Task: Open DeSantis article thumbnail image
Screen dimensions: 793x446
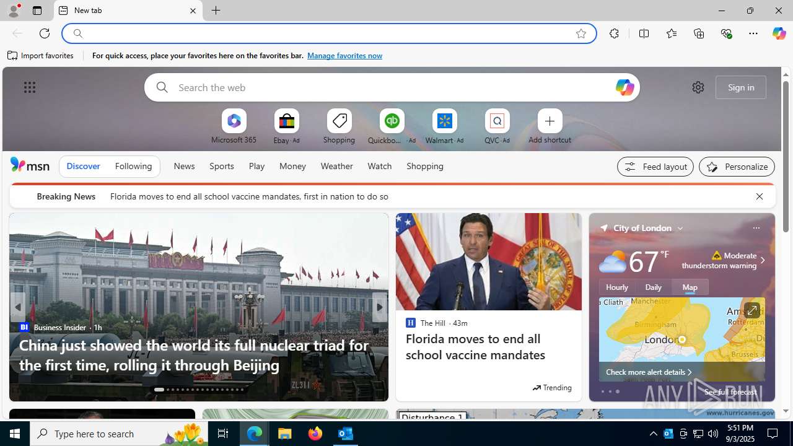Action: click(x=489, y=261)
